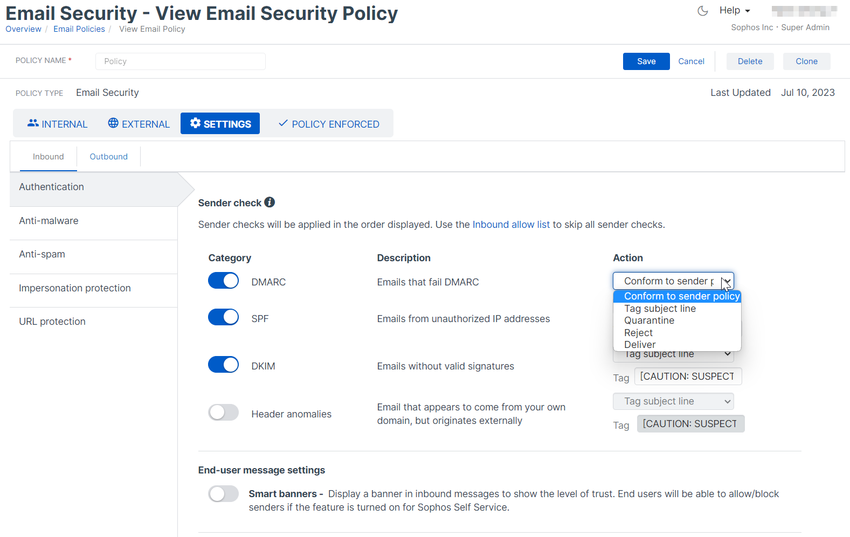The width and height of the screenshot is (850, 537).
Task: Turn off the SPF check toggle
Action: (223, 317)
